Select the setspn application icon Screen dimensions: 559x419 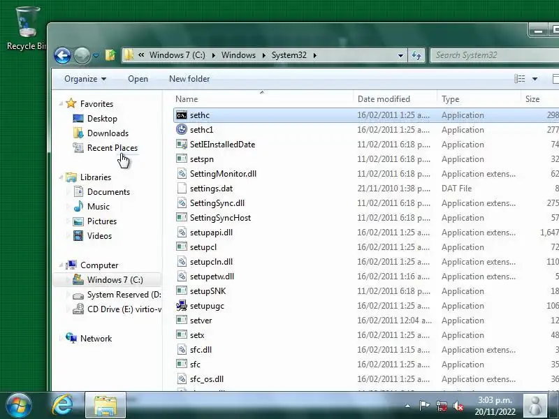coord(182,159)
